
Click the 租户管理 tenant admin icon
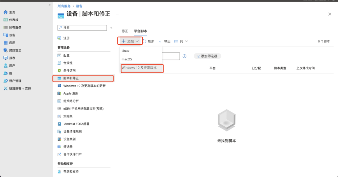coord(6,81)
